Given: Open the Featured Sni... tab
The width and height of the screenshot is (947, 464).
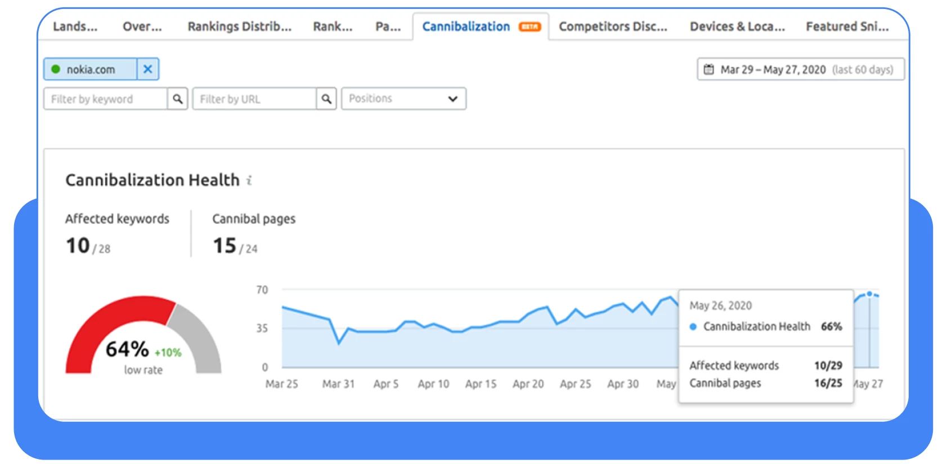Looking at the screenshot, I should coord(847,26).
